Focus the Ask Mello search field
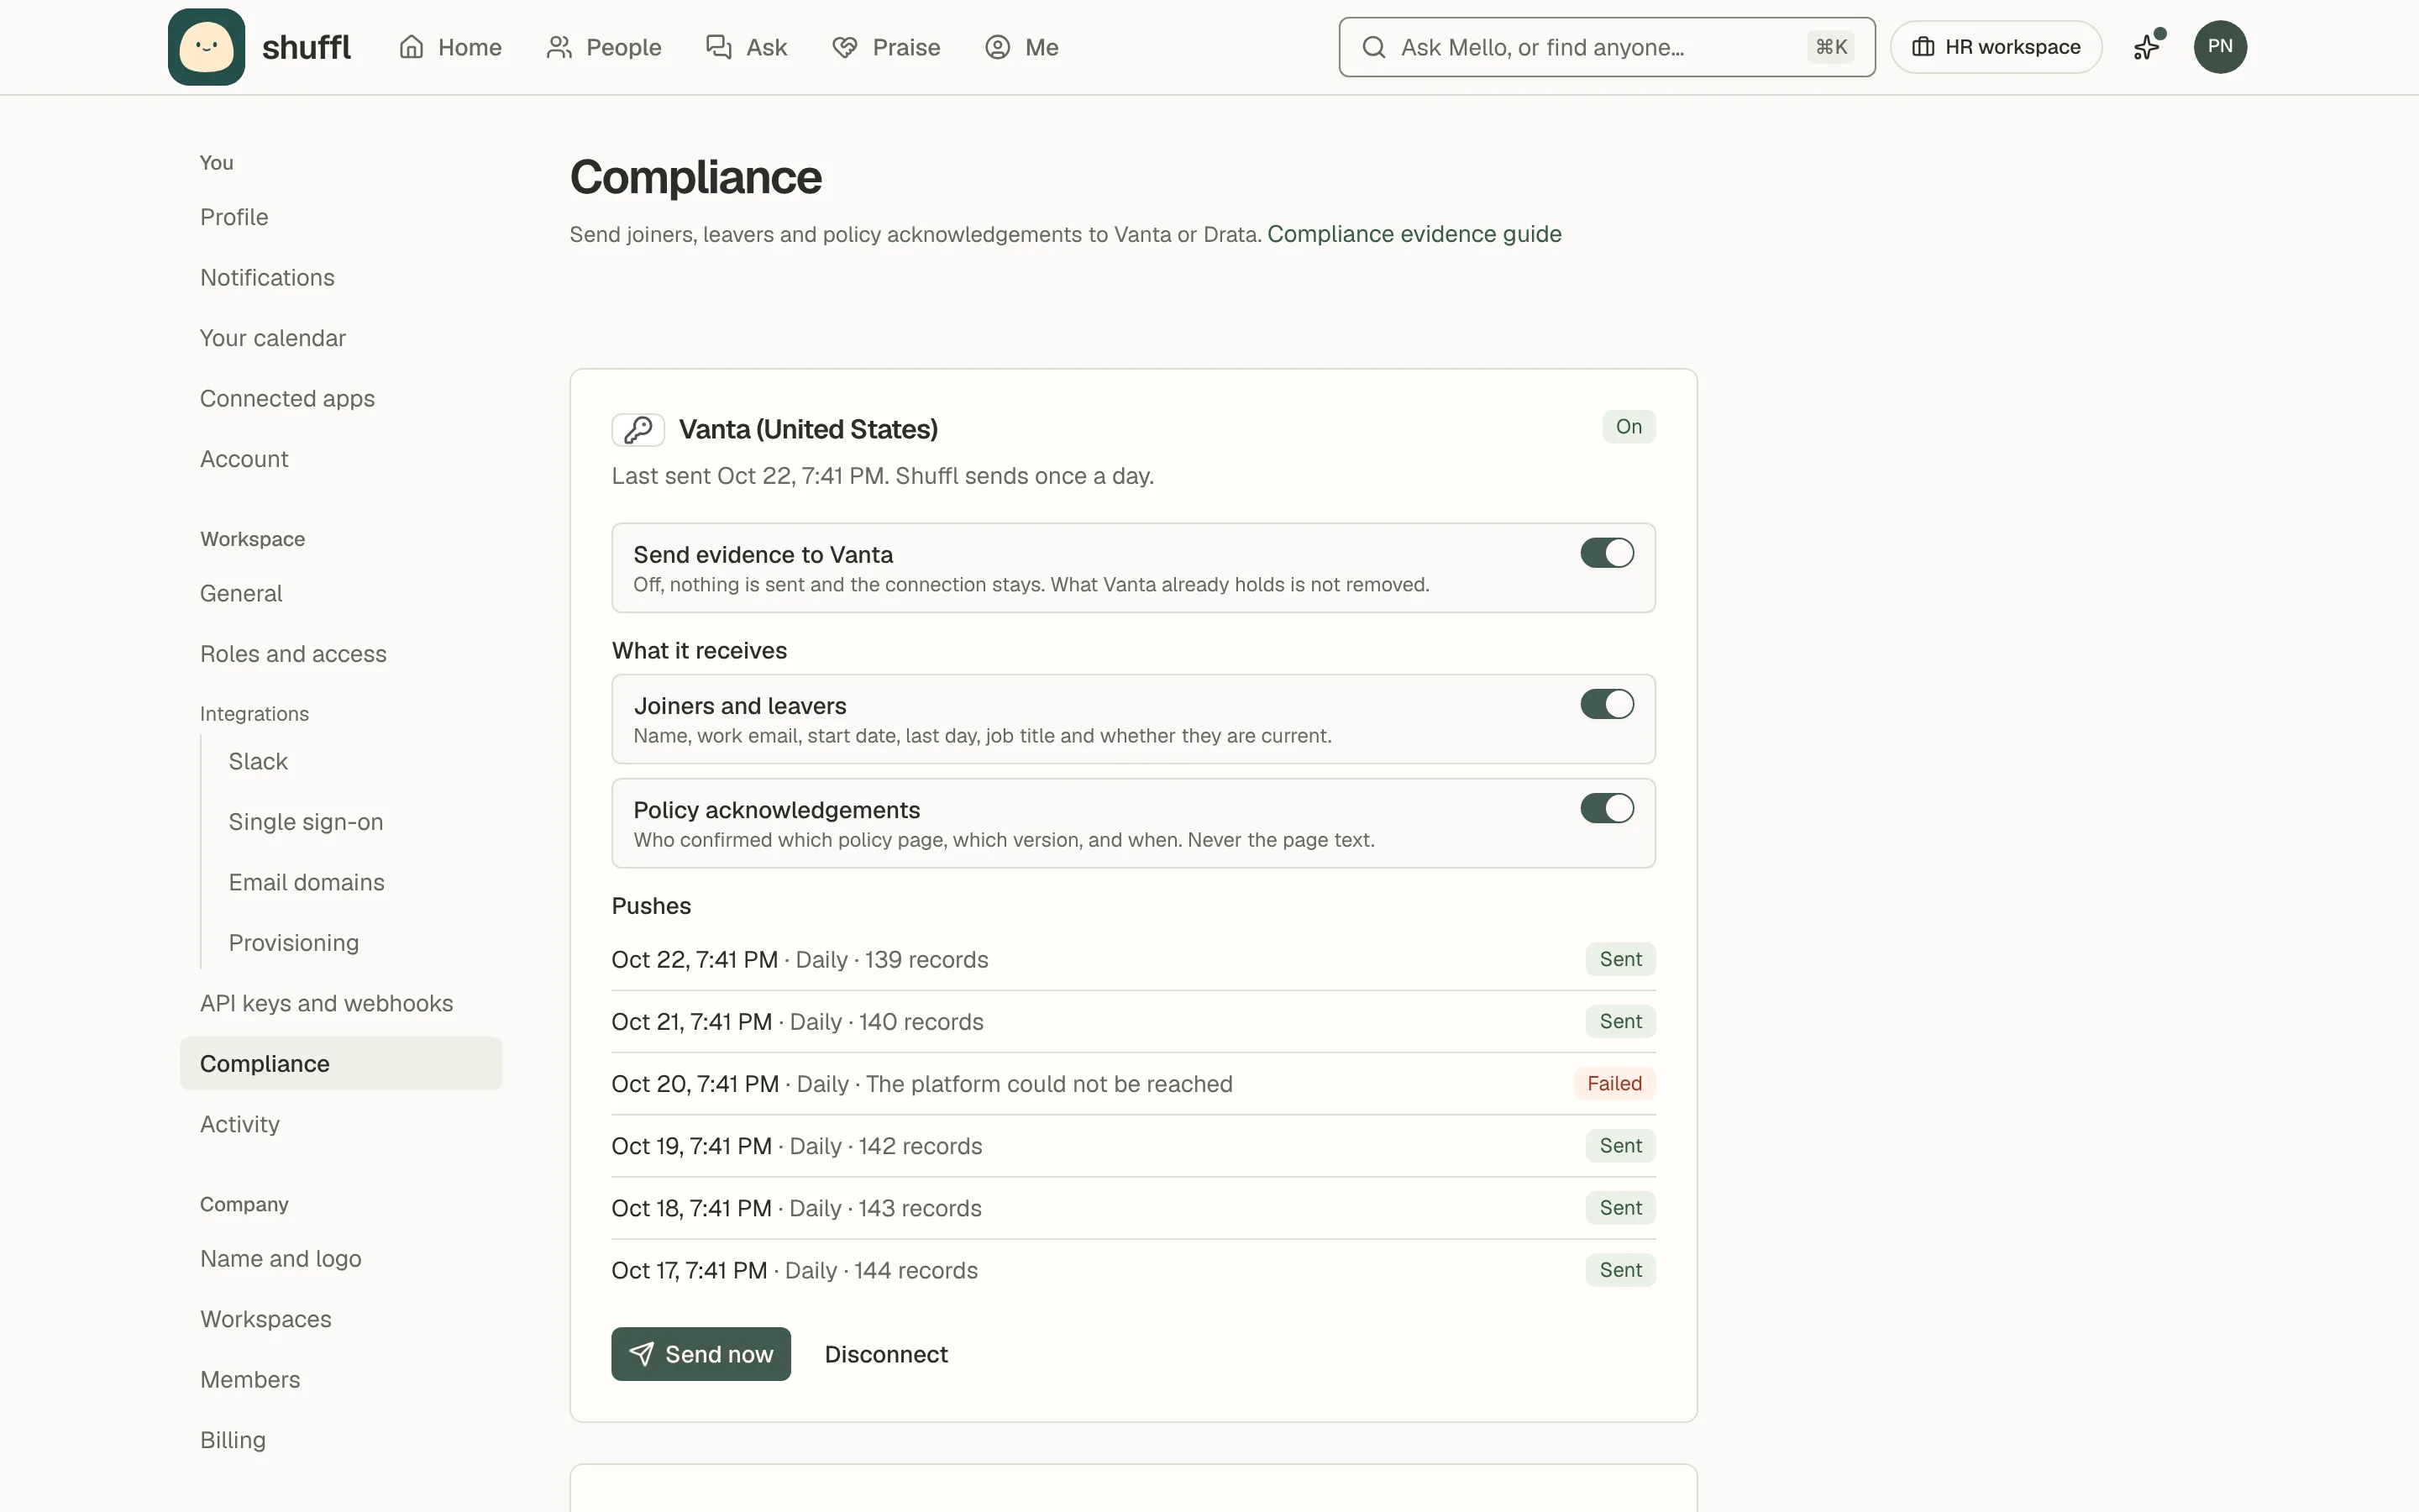The height and width of the screenshot is (1512, 2419). 1606,47
